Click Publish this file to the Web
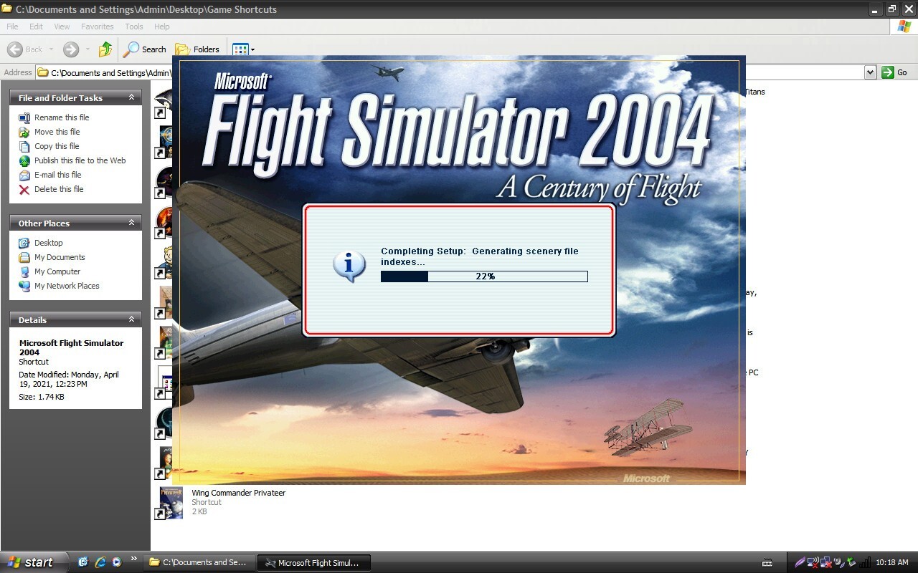Image resolution: width=918 pixels, height=573 pixels. coord(80,160)
